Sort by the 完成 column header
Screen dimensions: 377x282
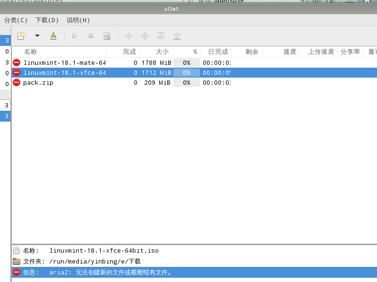point(123,52)
